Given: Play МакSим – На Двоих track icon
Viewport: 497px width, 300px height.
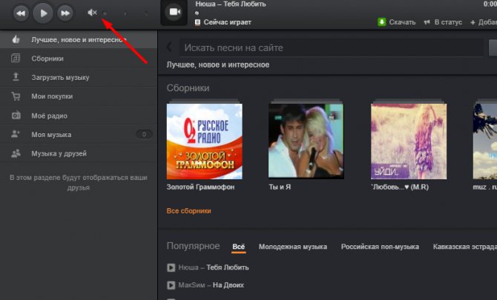Looking at the screenshot, I should pos(171,285).
